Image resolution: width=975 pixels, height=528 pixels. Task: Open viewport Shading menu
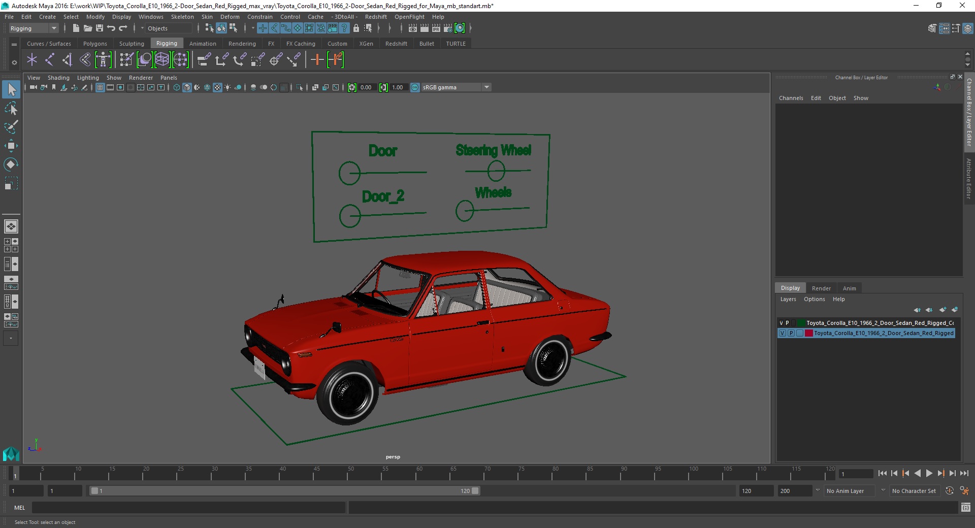click(58, 78)
